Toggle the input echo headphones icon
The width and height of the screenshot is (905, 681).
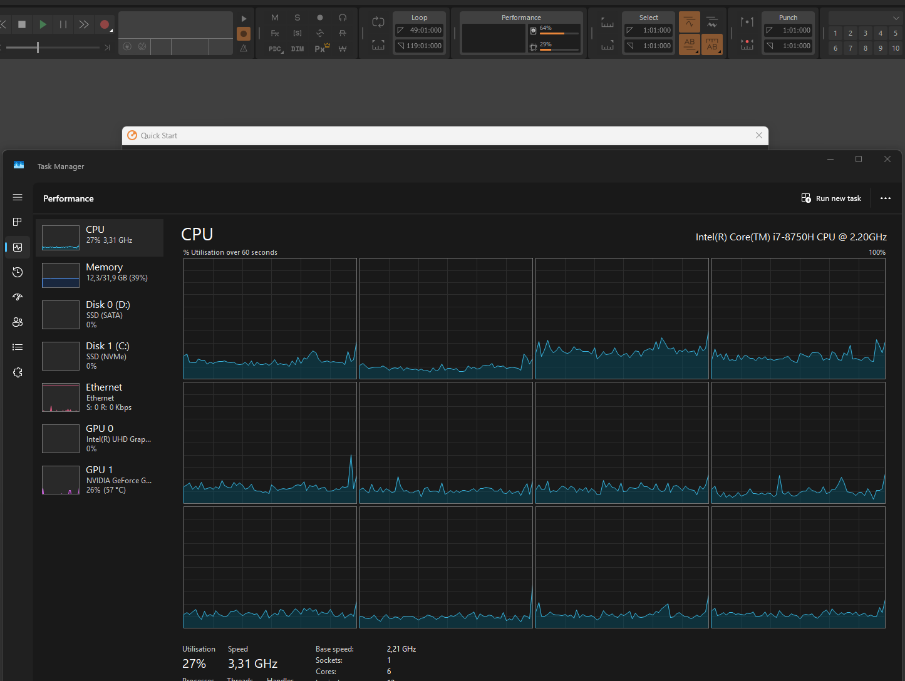click(343, 18)
